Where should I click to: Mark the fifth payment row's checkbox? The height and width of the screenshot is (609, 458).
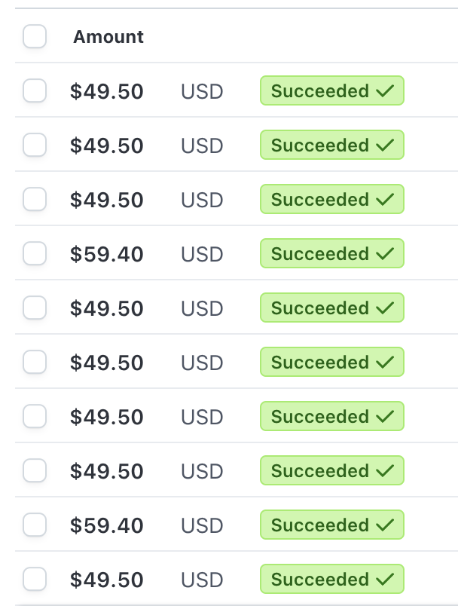(x=35, y=308)
